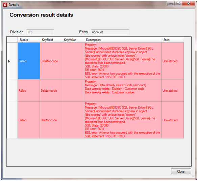198x181 pixels.
Task: Select the last row's Unmatched step cell
Action: click(173, 120)
